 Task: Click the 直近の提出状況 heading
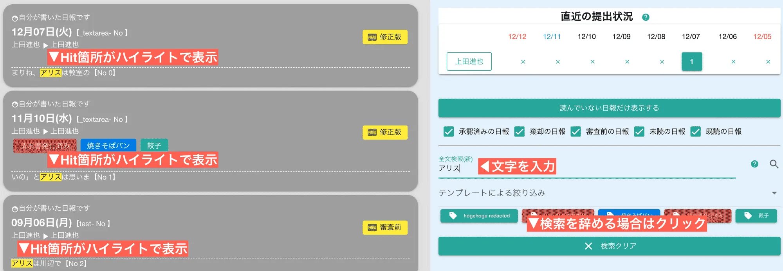pos(597,16)
